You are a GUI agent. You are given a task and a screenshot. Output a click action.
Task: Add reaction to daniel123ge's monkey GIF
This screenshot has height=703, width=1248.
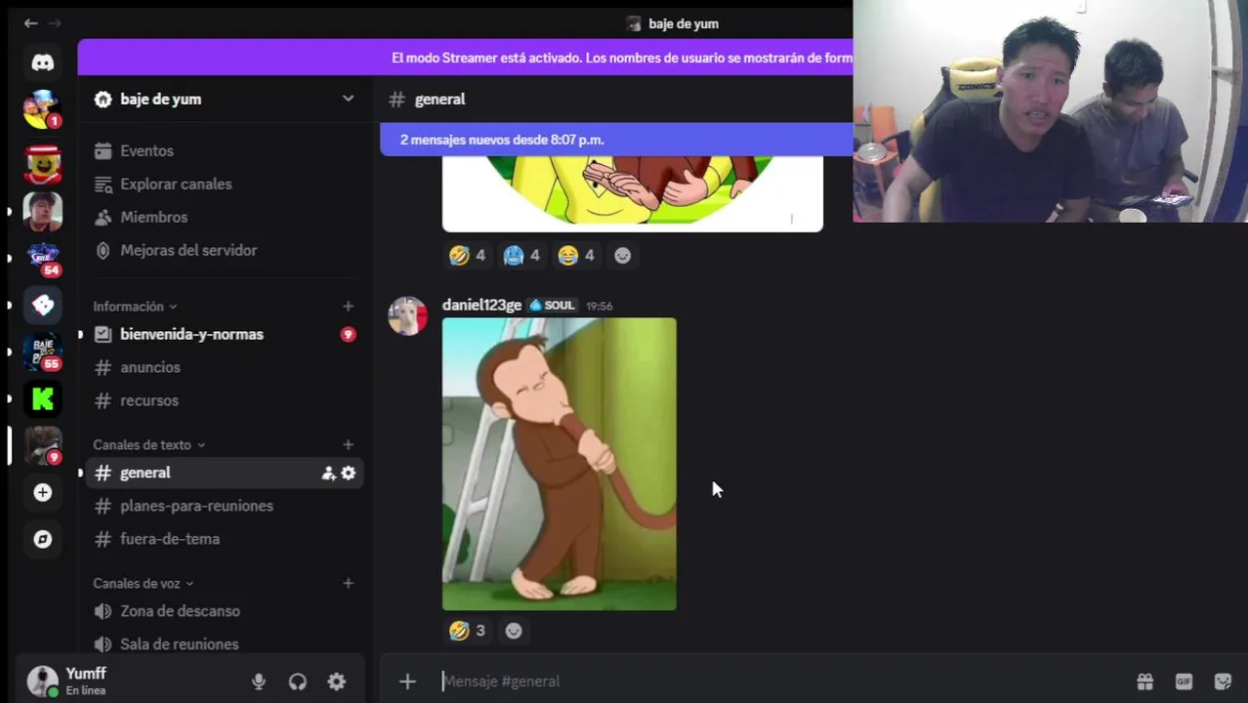(x=514, y=631)
